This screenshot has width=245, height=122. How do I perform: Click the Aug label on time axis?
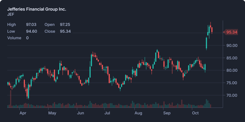point(138,113)
